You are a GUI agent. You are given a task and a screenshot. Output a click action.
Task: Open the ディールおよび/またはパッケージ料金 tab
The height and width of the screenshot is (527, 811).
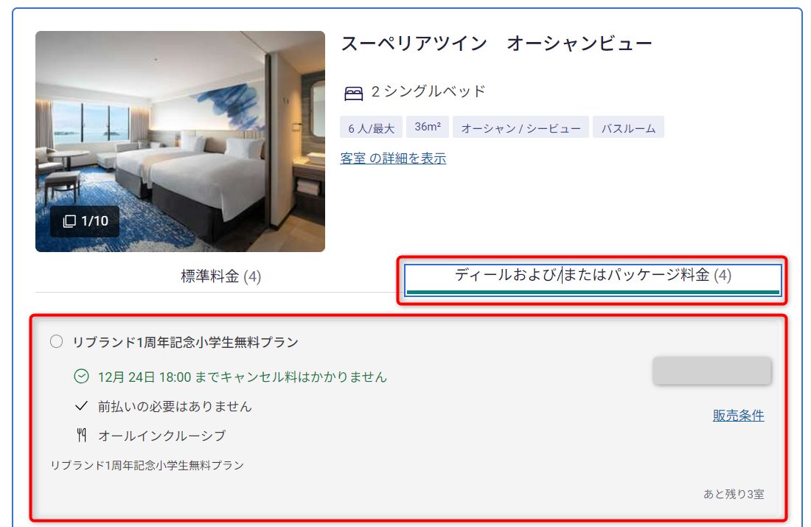point(593,279)
